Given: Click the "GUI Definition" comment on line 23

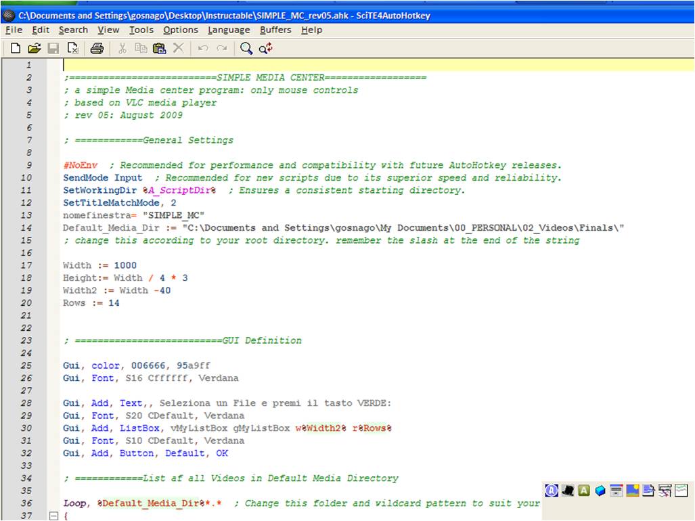Looking at the screenshot, I should pyautogui.click(x=262, y=340).
